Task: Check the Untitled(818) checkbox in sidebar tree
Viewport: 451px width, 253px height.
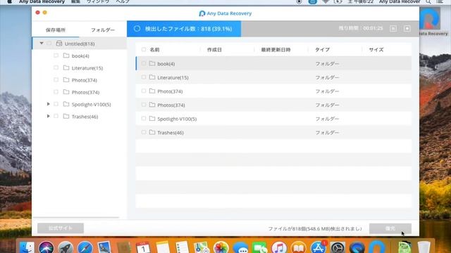Action: pos(49,44)
